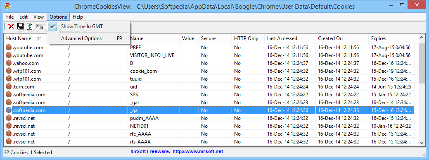Click cookie icon in the PREF row

tap(9, 48)
